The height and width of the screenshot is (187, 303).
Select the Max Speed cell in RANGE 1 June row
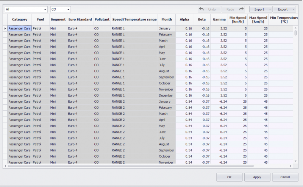pos(258,59)
